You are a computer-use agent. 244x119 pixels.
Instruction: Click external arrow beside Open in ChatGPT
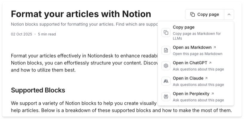coord(210,63)
